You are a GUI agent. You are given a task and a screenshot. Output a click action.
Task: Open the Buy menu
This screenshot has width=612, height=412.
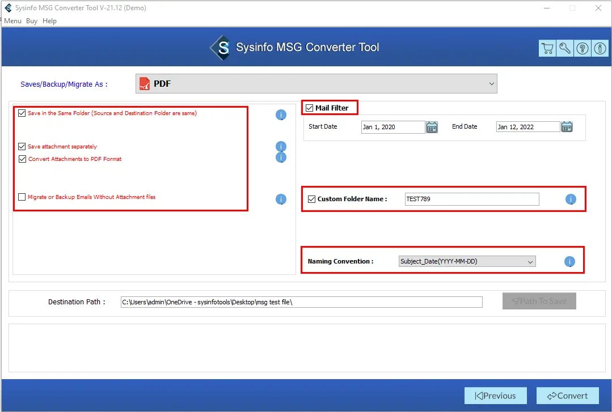pyautogui.click(x=32, y=21)
